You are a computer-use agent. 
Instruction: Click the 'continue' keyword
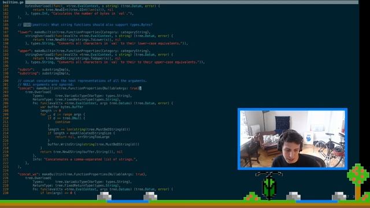click(63, 122)
